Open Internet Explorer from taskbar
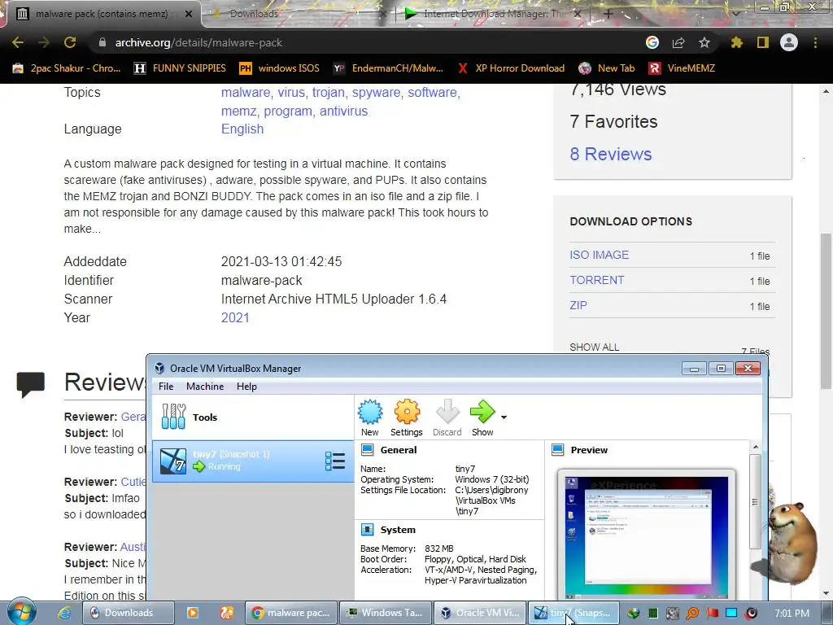Image resolution: width=833 pixels, height=625 pixels. pos(63,613)
